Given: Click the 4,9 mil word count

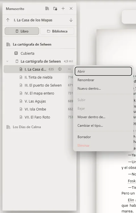Looking at the screenshot, I should pyautogui.click(x=68, y=62).
